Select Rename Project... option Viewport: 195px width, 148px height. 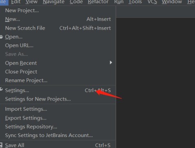[x=58, y=80]
